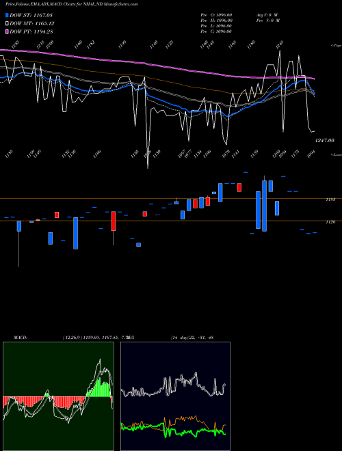
Task: Select the 'DOW MT: 1165.12' legend text
Action: (x=32, y=24)
